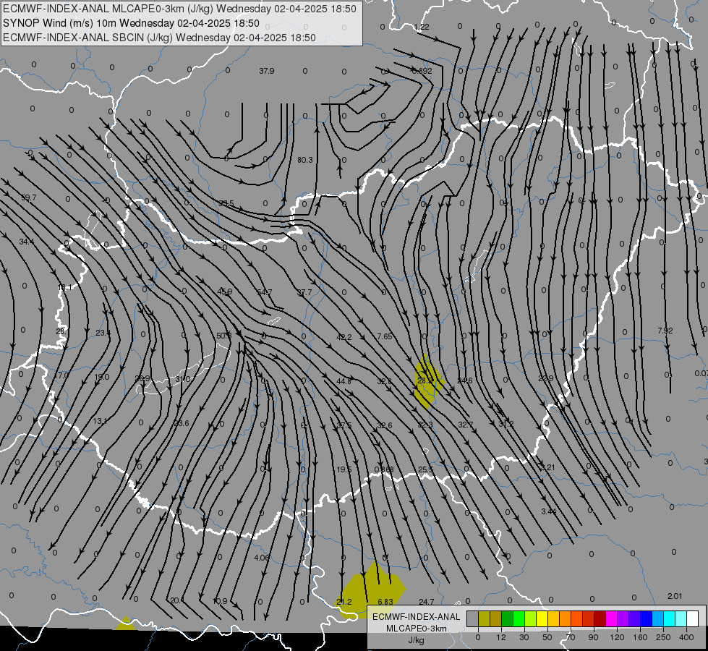Click the legend scale value 250

click(x=663, y=637)
